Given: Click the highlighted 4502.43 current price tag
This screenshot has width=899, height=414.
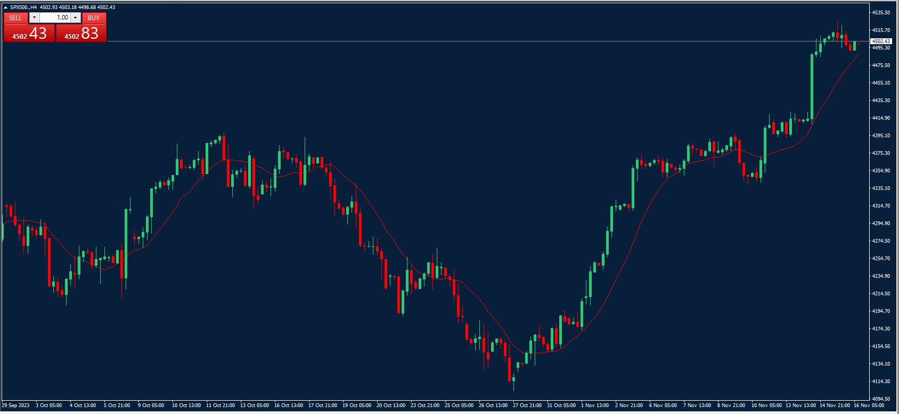Looking at the screenshot, I should coord(880,41).
